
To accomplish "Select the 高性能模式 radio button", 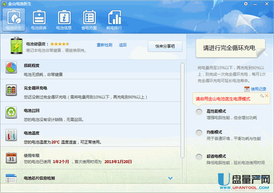I will point(199,112).
